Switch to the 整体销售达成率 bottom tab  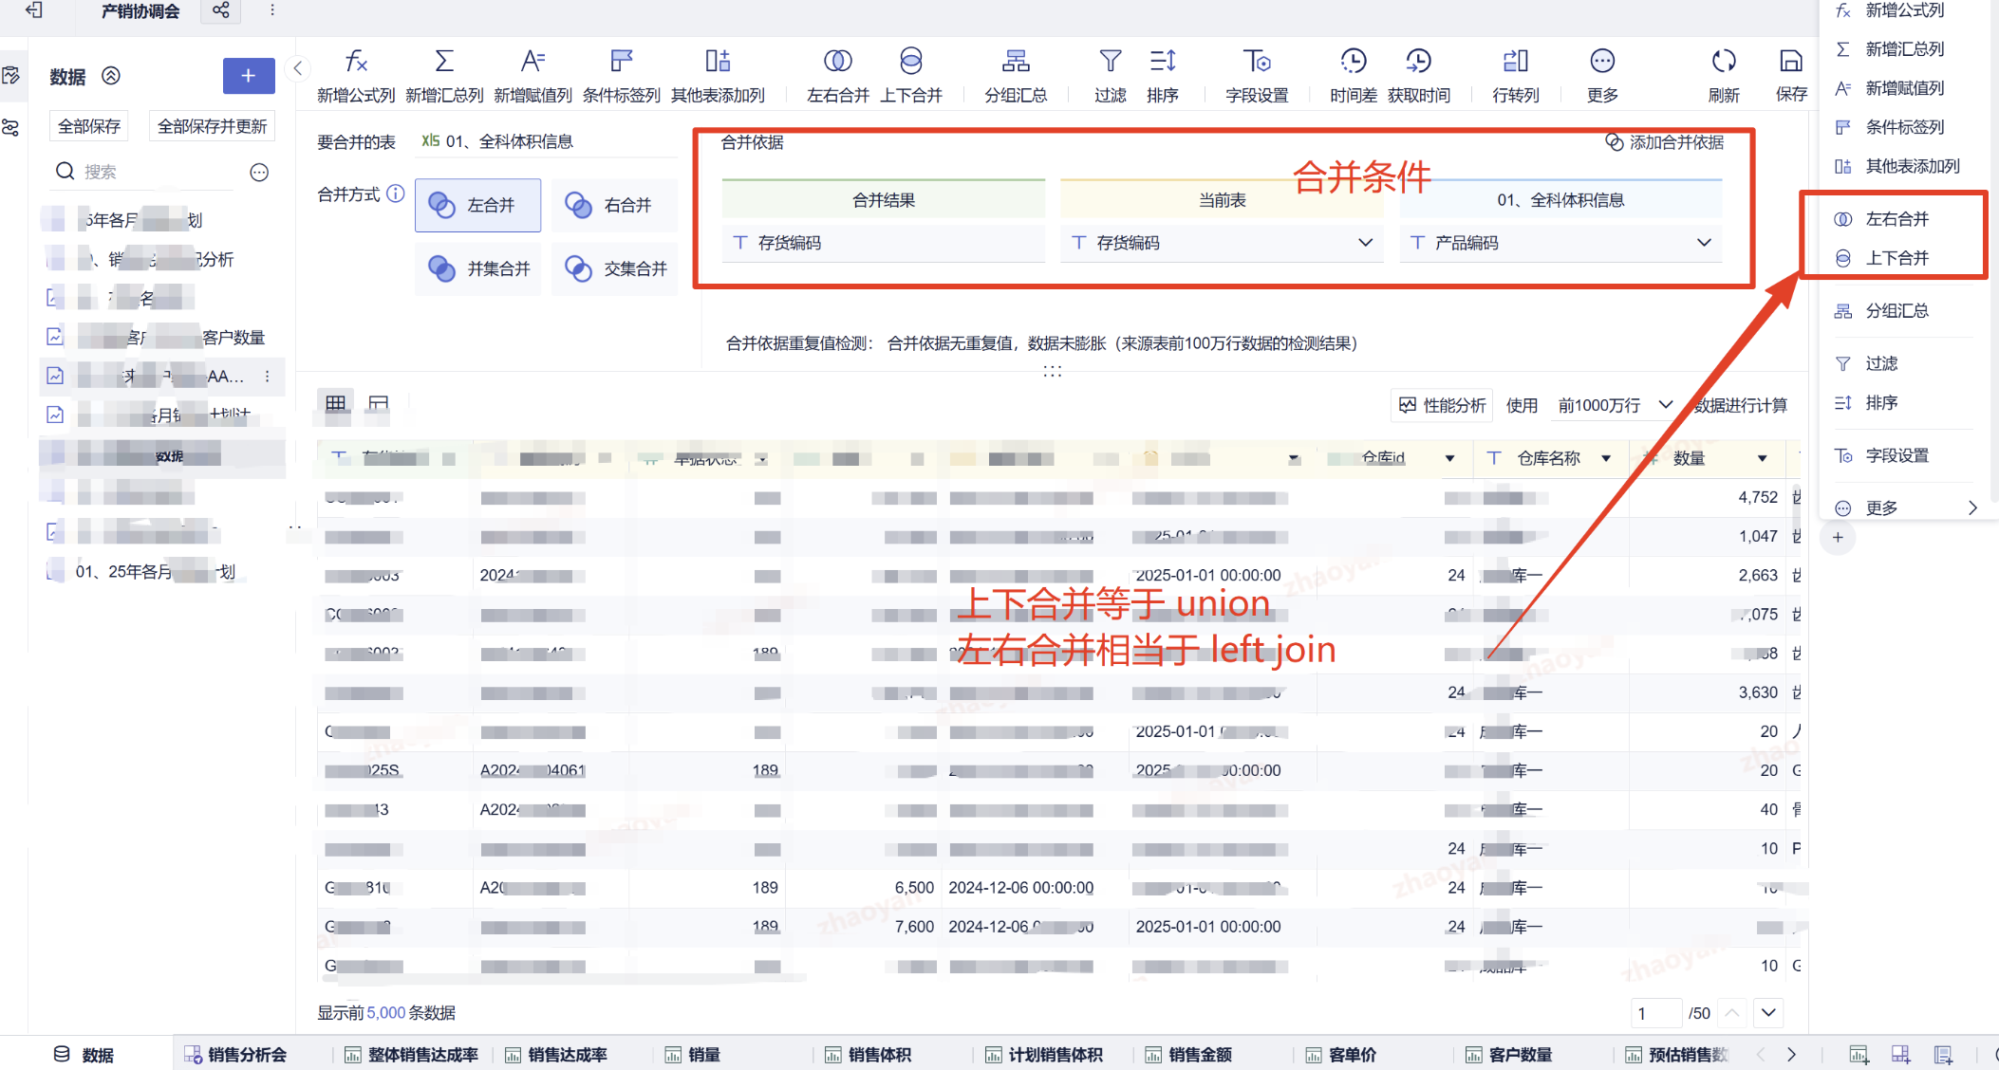(411, 1055)
